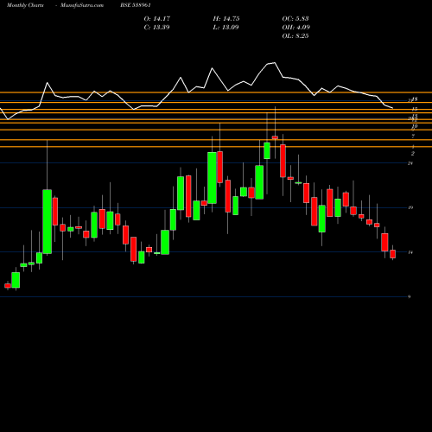The height and width of the screenshot is (432, 432).
Task: Click the "OH: 4.09" readout
Action: tap(295, 28)
